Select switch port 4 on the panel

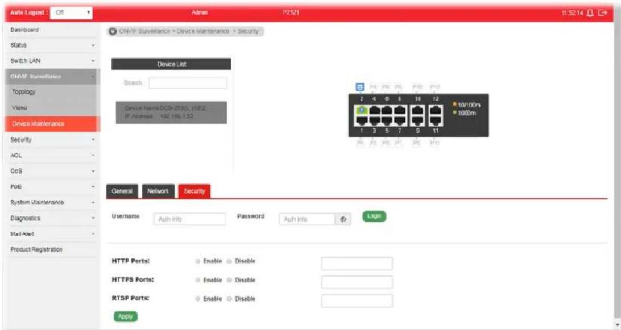click(x=374, y=110)
